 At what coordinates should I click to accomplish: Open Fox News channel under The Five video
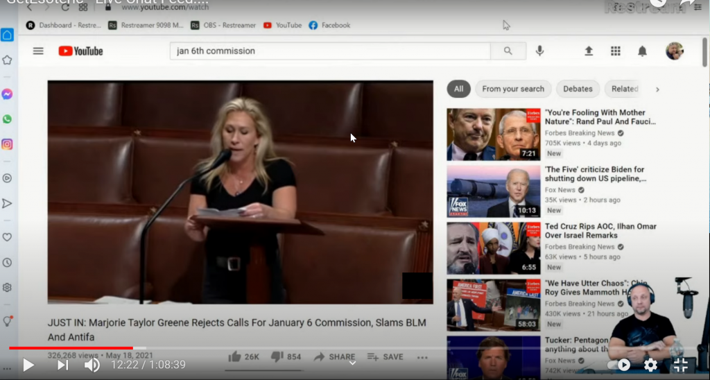click(560, 190)
